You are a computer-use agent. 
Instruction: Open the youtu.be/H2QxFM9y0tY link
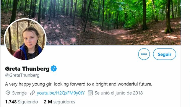[61, 93]
